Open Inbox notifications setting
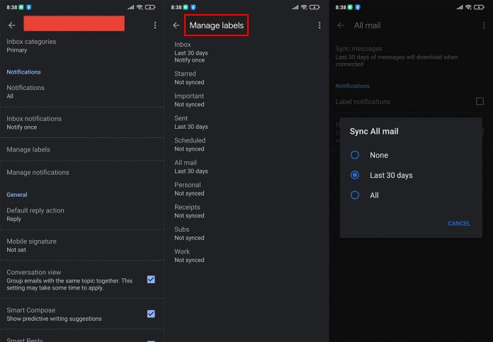The width and height of the screenshot is (493, 342). [82, 122]
